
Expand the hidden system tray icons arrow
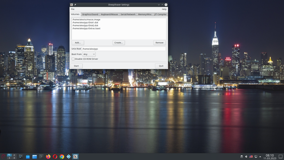[260, 156]
